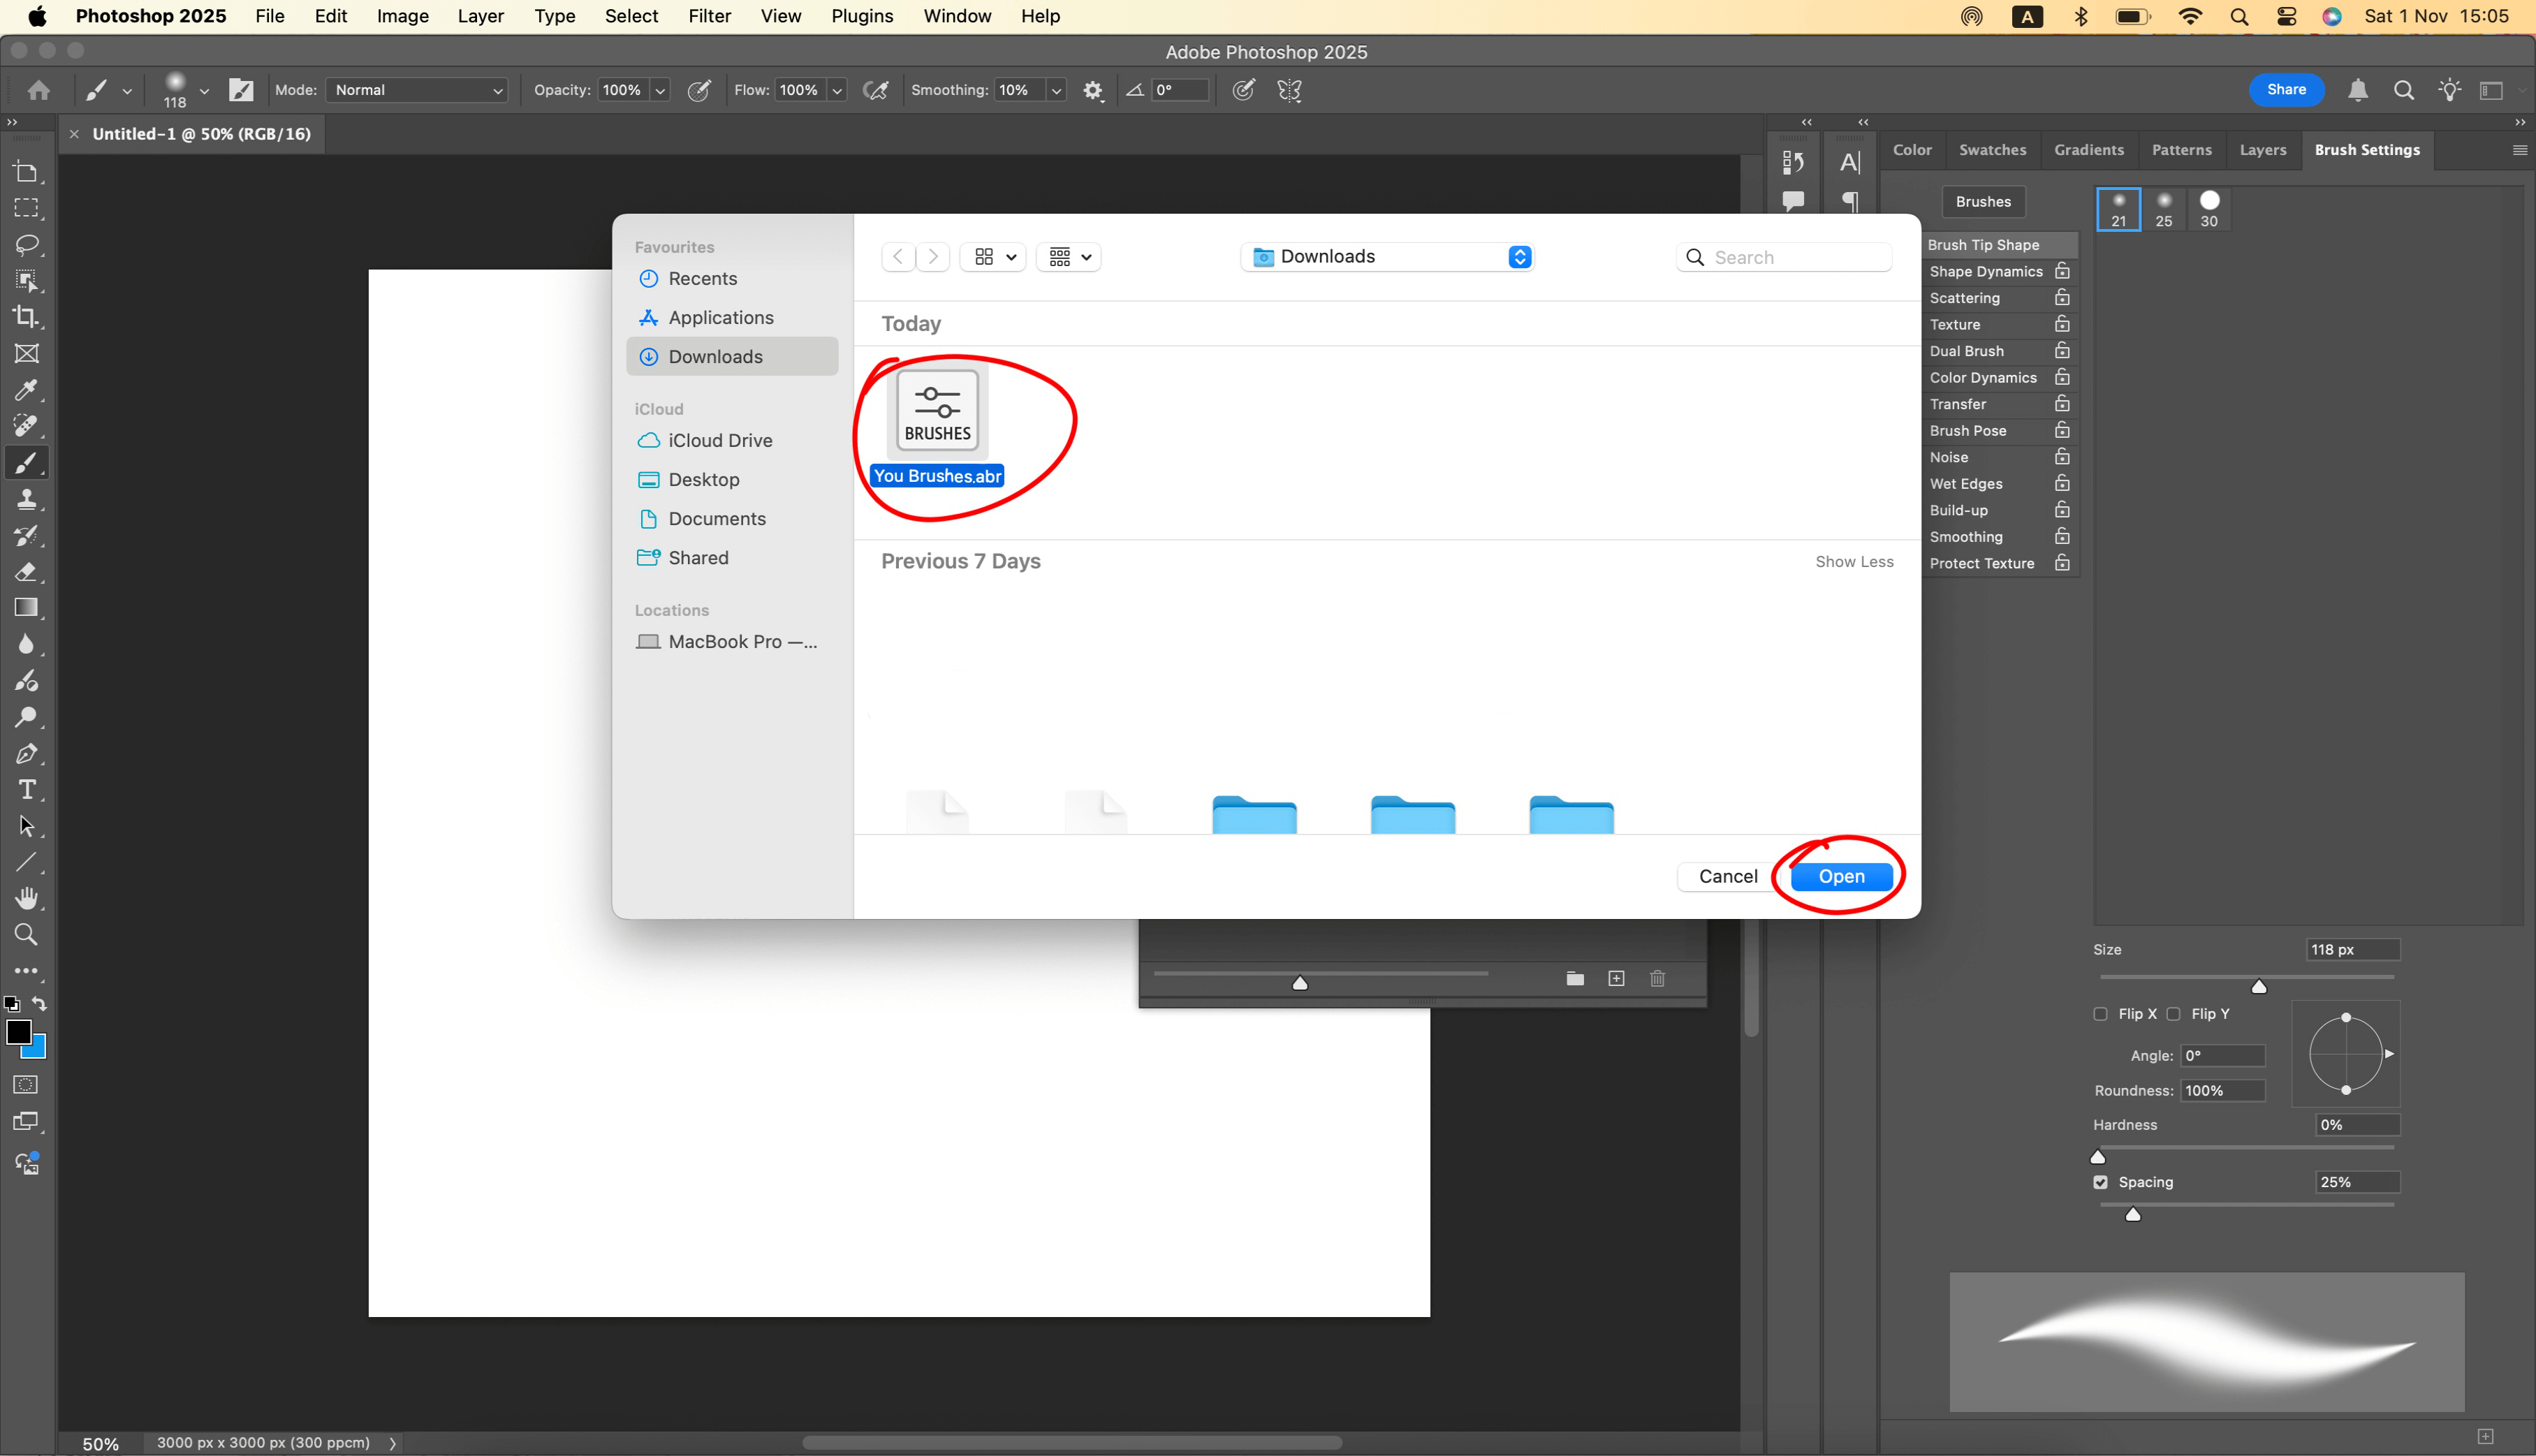
Task: Open the Opacity value dropdown arrow
Action: (x=659, y=90)
